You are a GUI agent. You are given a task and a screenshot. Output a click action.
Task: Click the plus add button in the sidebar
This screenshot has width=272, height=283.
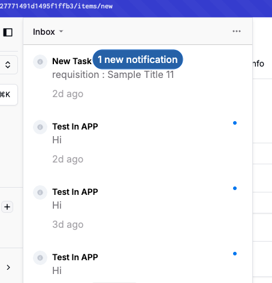[7, 207]
